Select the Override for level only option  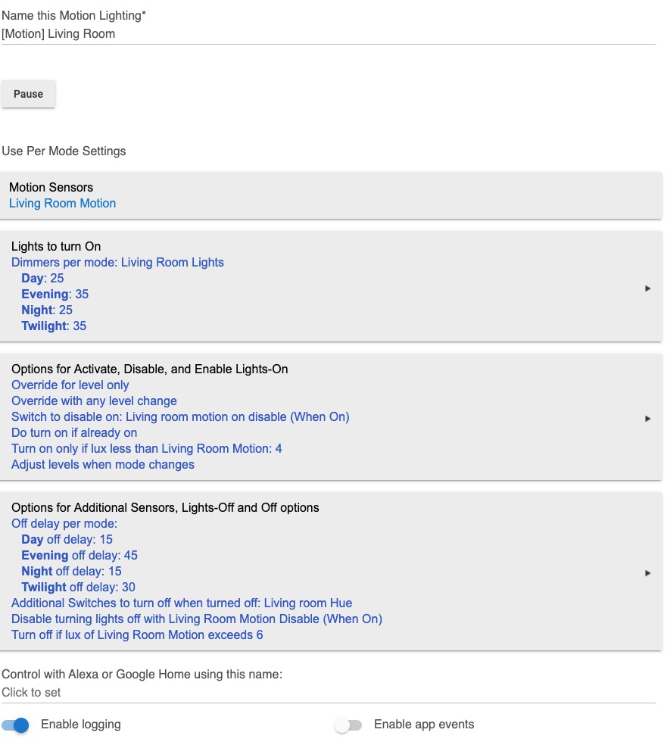pos(70,385)
